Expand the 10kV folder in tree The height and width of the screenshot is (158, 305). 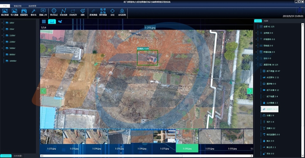pyautogui.click(x=2, y=23)
